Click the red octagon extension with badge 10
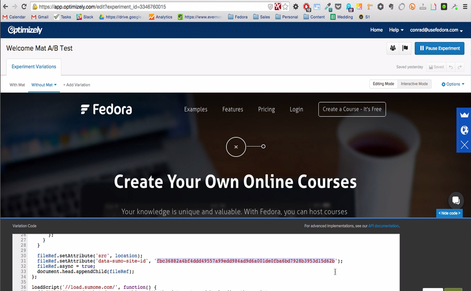 pos(306,7)
